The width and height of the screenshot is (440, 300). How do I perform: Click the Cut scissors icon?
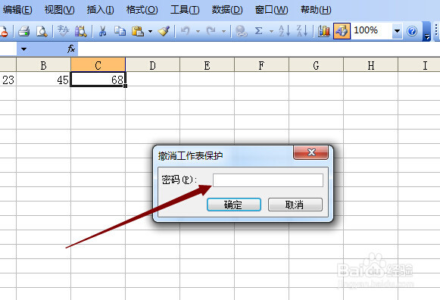point(102,31)
